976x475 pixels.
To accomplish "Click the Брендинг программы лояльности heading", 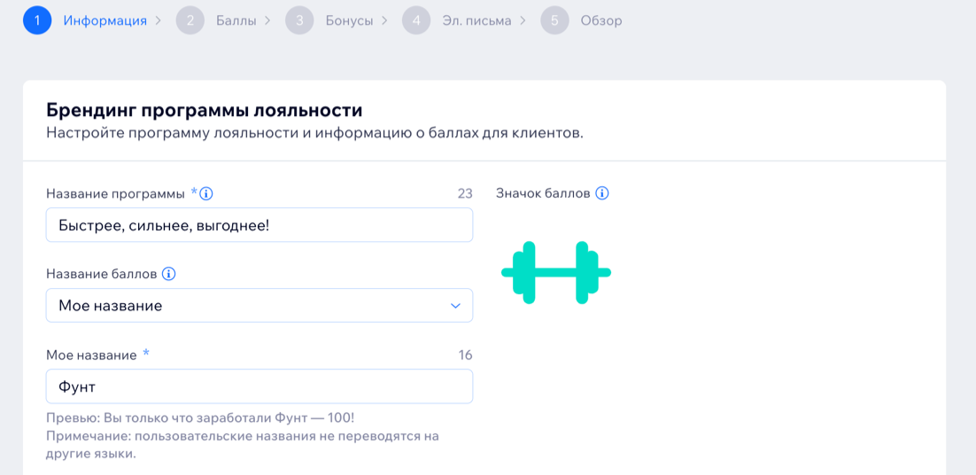I will click(x=205, y=111).
